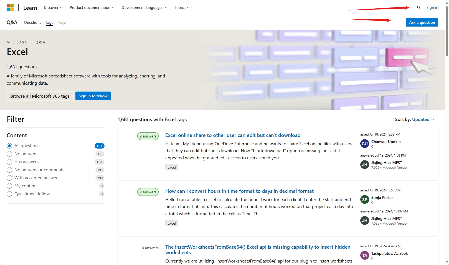Select No answers or comments filter
Viewport: 449px width, 265px height.
pyautogui.click(x=9, y=170)
